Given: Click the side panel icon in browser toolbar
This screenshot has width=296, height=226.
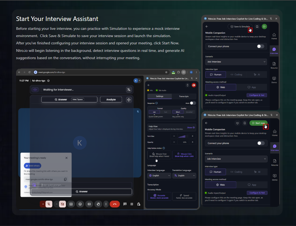Looking at the screenshot, I should tap(184, 72).
